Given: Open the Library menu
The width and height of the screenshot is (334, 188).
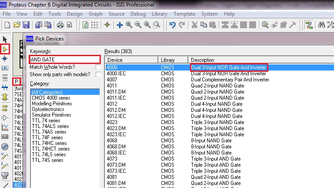Looking at the screenshot, I should [160, 14].
